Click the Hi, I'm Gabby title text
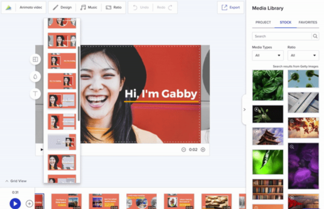The width and height of the screenshot is (324, 209). click(x=161, y=94)
